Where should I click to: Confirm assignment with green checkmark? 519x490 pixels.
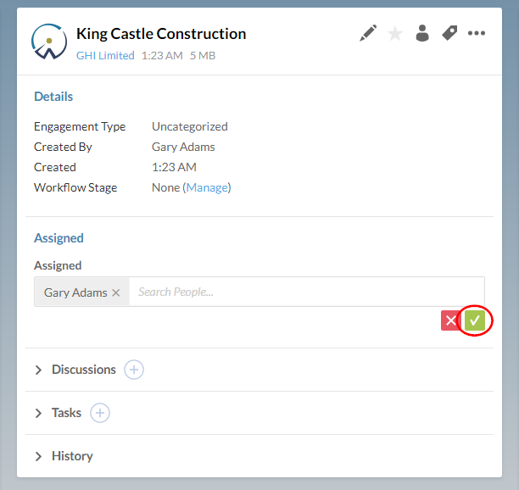[x=475, y=320]
